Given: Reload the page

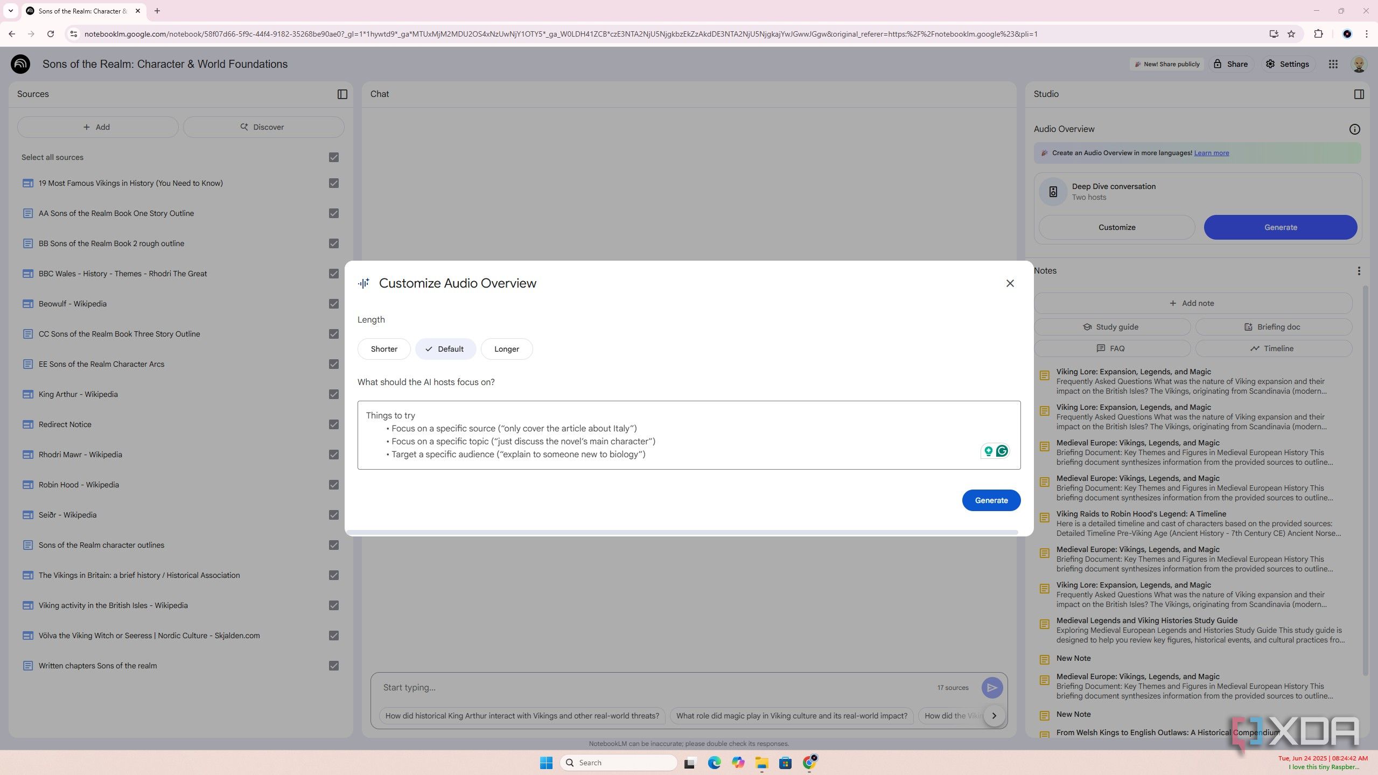Looking at the screenshot, I should tap(51, 34).
